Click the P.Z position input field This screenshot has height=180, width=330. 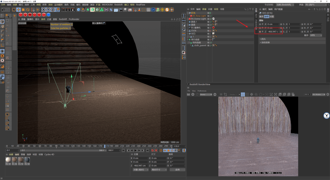[273, 32]
